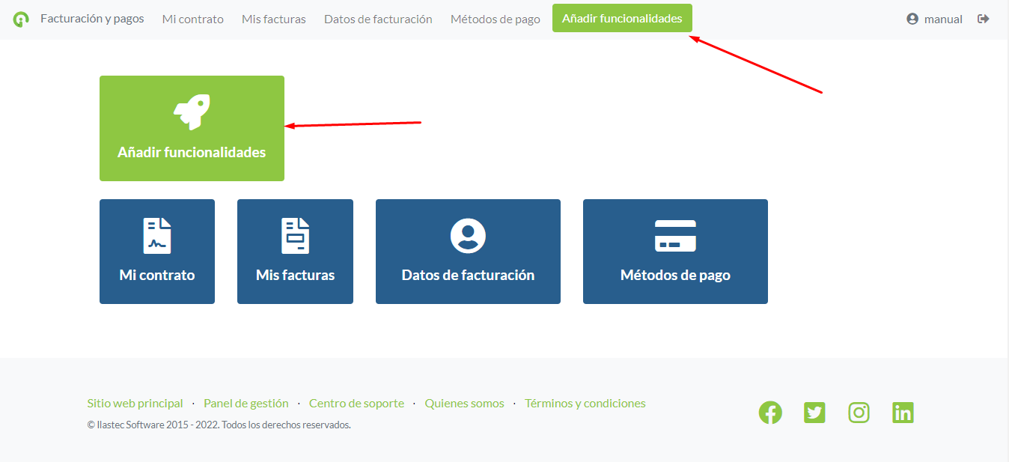Open the Facebook page icon
This screenshot has width=1009, height=462.
770,413
